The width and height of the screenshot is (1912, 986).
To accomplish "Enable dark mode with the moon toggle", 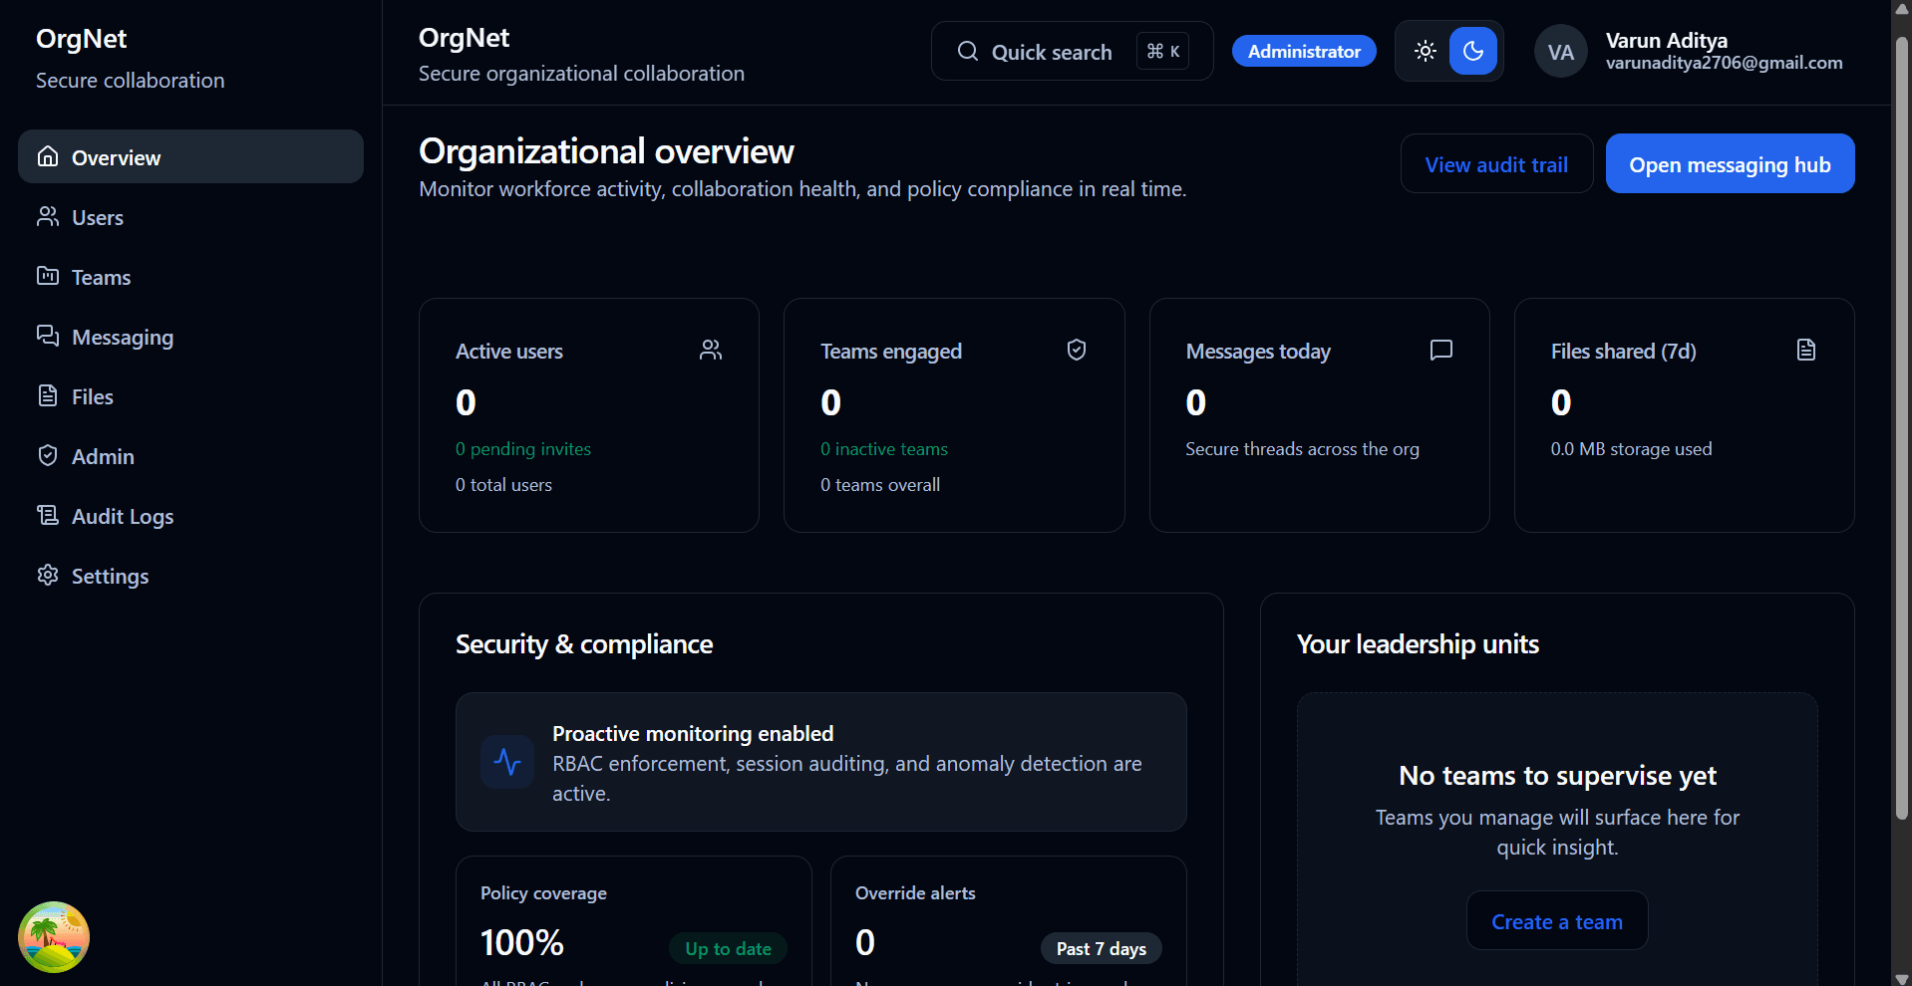I will point(1472,51).
